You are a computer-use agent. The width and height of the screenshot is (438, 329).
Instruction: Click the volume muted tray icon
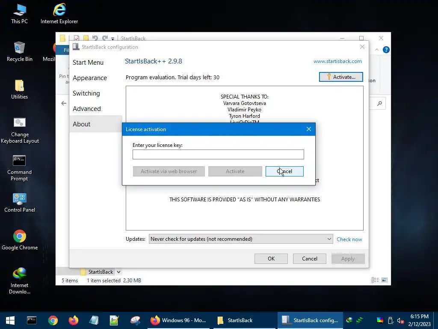pyautogui.click(x=401, y=320)
